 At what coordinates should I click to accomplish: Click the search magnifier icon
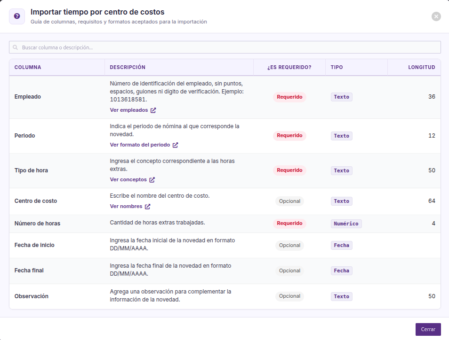[x=16, y=47]
